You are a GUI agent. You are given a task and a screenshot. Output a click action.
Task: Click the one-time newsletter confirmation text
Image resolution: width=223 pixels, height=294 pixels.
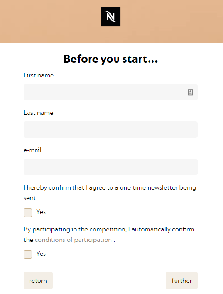[110, 193]
